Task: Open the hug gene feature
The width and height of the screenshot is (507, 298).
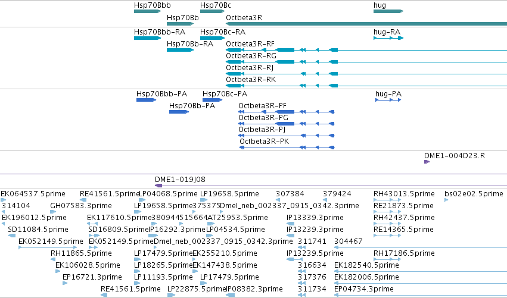Action: coord(388,11)
